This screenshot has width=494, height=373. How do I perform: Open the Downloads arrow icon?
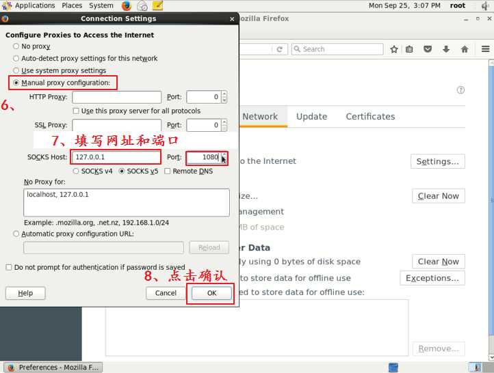click(446, 49)
